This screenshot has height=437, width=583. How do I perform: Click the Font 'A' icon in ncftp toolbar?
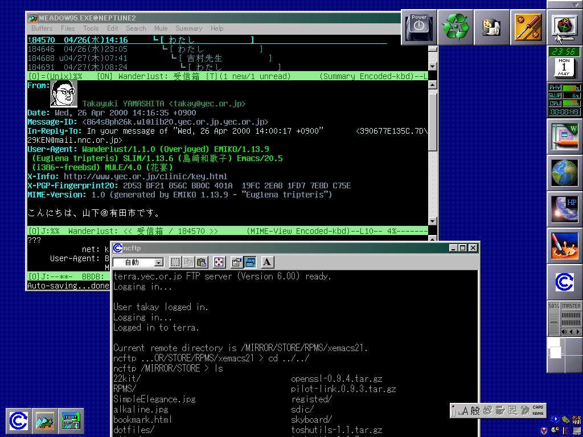(x=267, y=262)
